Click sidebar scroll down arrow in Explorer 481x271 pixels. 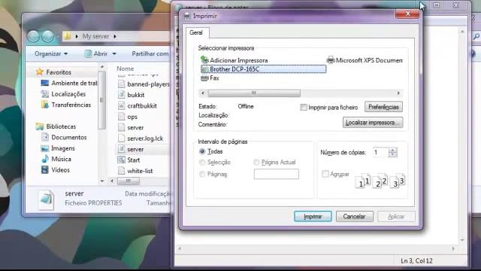[102, 181]
